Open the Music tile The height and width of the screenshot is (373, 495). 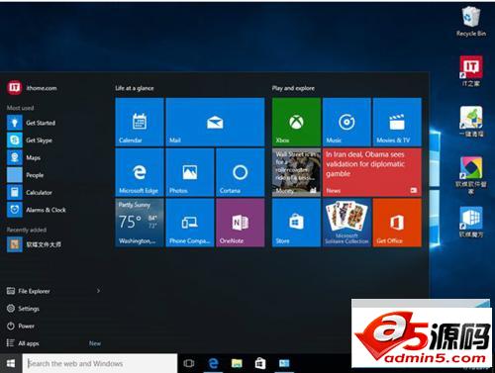[x=346, y=122]
